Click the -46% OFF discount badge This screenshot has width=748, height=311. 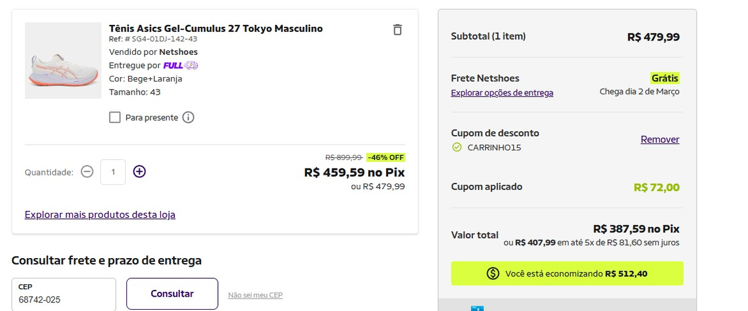coord(386,157)
